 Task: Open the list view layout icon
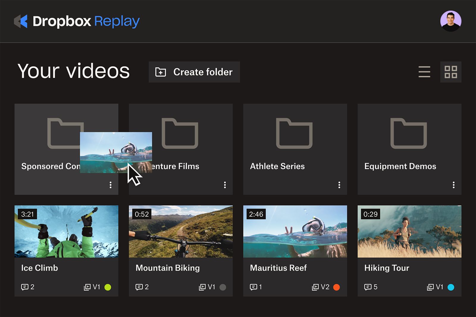pos(425,72)
